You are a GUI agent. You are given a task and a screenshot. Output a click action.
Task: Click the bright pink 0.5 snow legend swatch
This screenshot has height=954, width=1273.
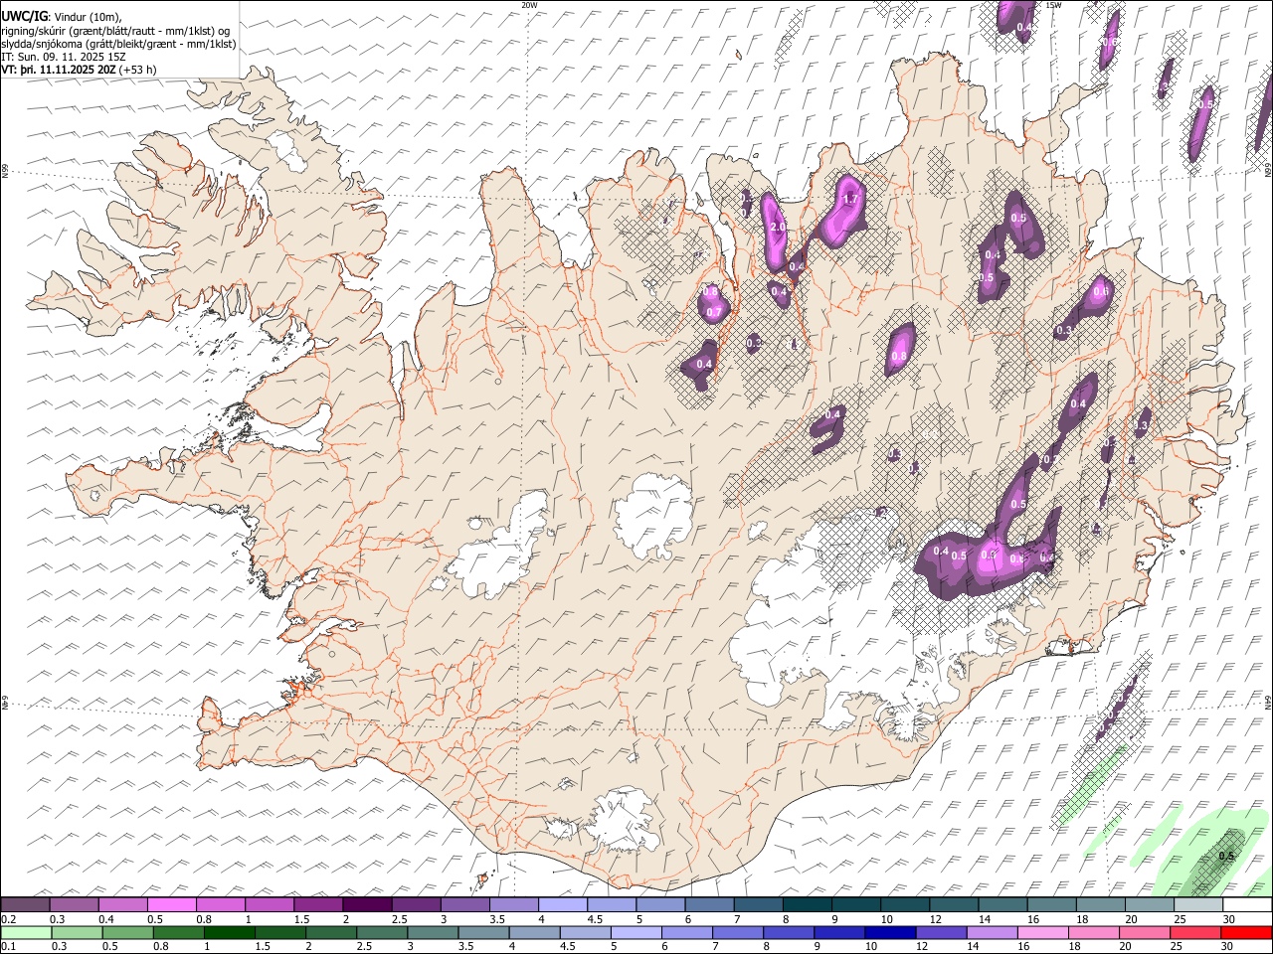point(171,905)
